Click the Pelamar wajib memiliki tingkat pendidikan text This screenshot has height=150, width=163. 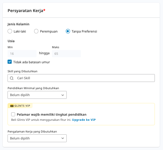pos(52,114)
